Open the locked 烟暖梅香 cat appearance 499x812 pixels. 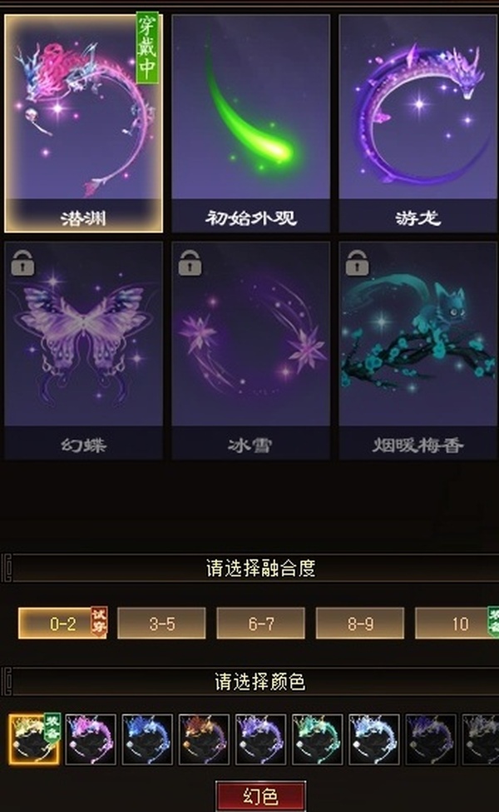tap(417, 351)
